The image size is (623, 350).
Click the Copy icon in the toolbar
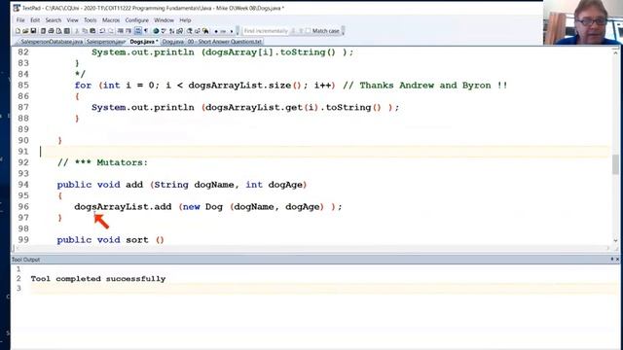pyautogui.click(x=85, y=31)
